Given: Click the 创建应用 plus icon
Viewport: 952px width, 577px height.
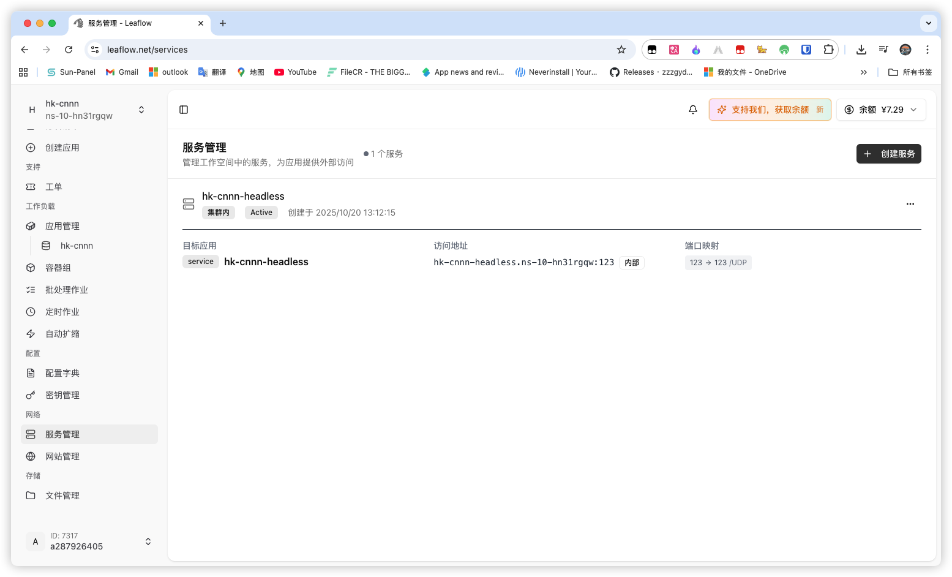Looking at the screenshot, I should (31, 148).
